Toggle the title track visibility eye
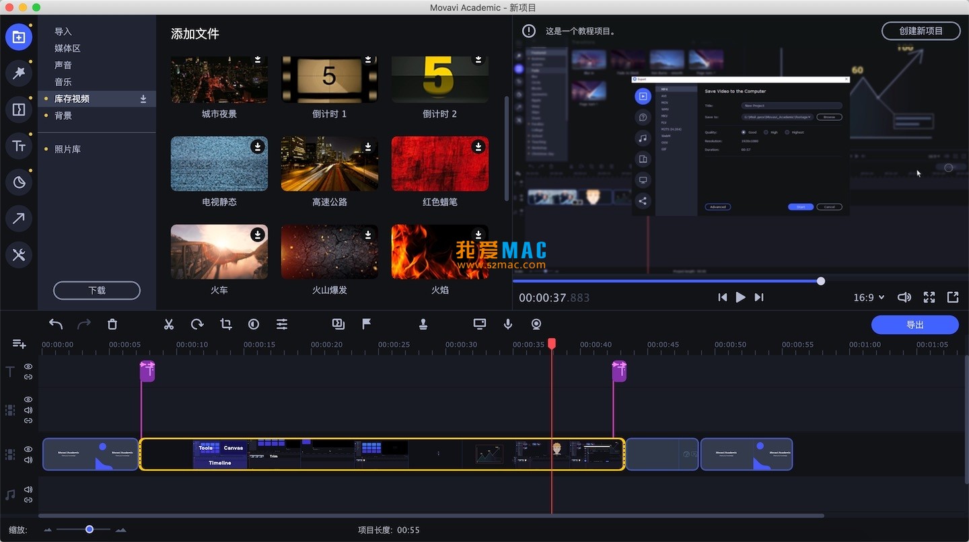The image size is (969, 542). [28, 366]
